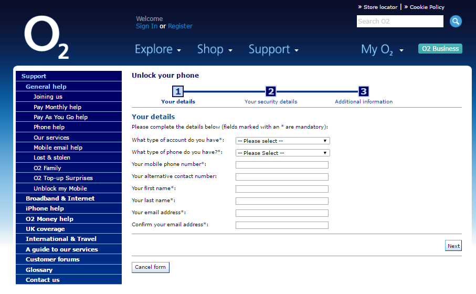
Task: Select Our services in the sidebar
Action: 69,137
